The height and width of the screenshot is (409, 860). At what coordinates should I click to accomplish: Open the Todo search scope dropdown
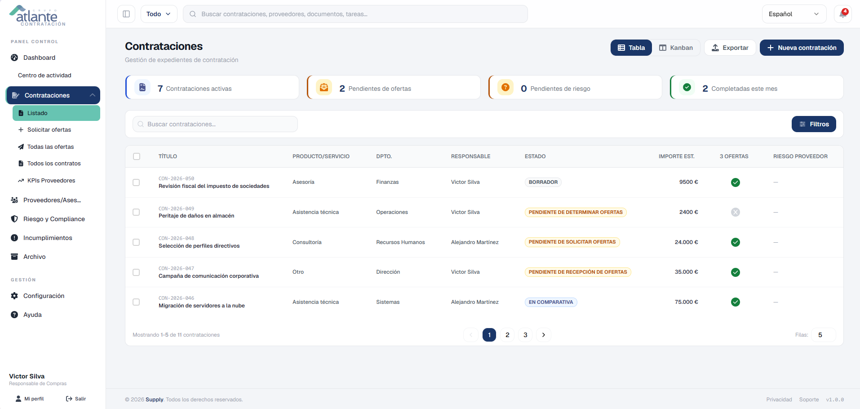(159, 14)
